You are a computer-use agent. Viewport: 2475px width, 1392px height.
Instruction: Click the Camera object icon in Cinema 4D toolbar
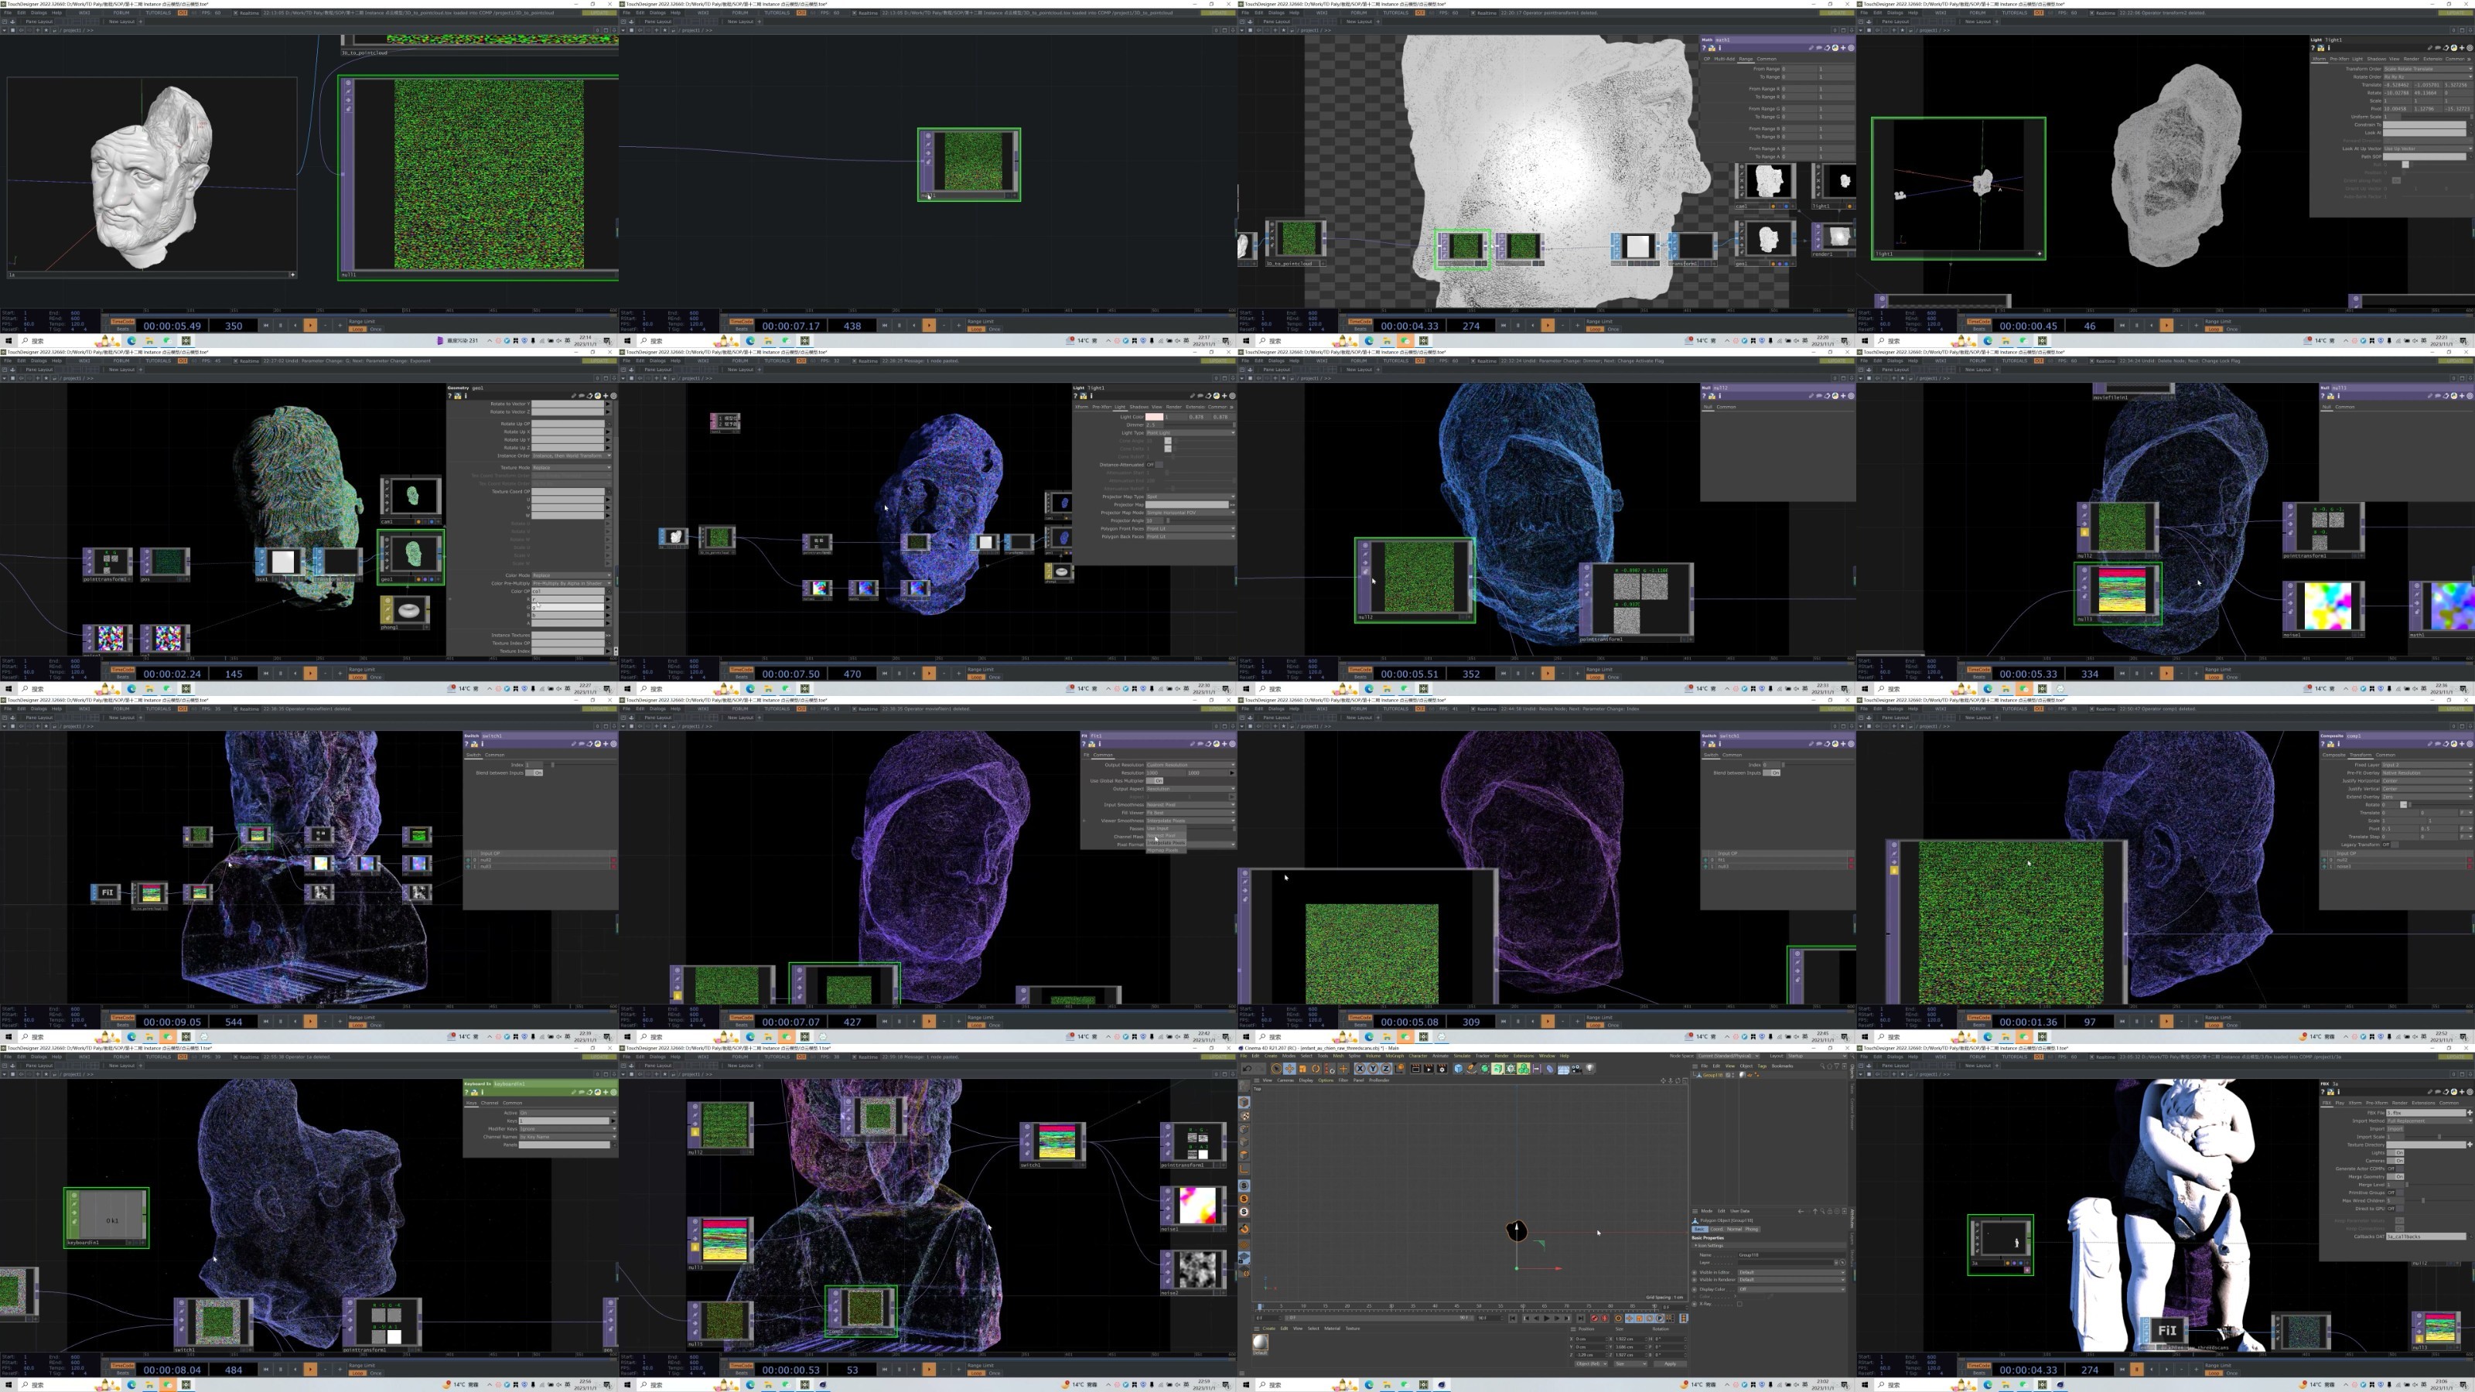(1575, 1070)
